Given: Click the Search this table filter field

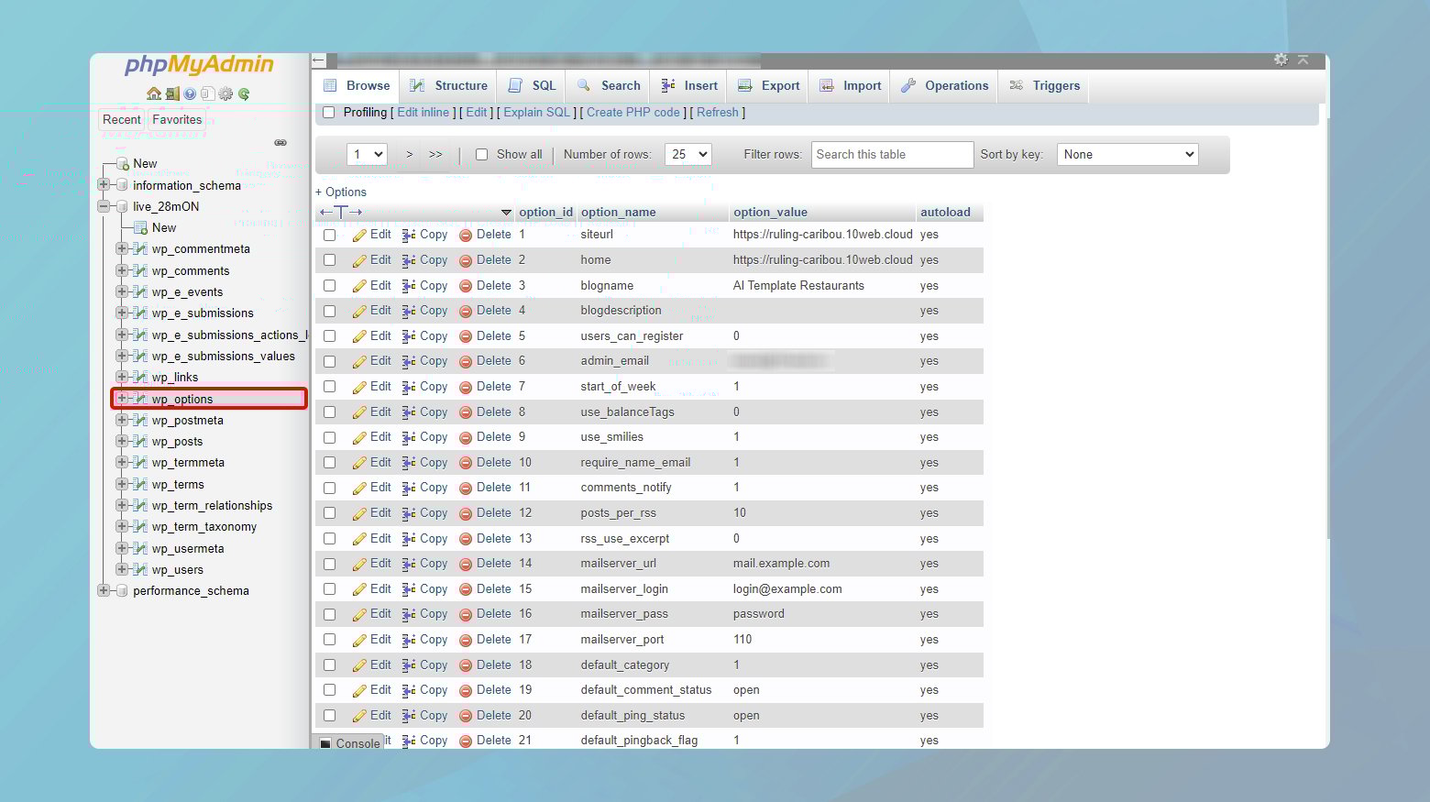Looking at the screenshot, I should (892, 155).
